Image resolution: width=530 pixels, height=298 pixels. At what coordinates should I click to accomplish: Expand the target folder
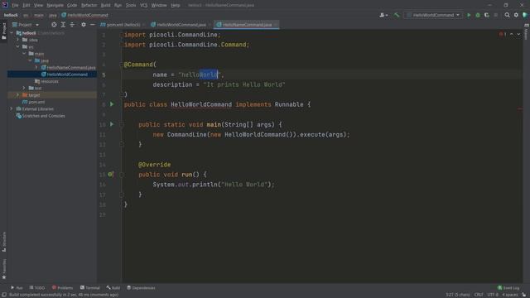tap(18, 95)
